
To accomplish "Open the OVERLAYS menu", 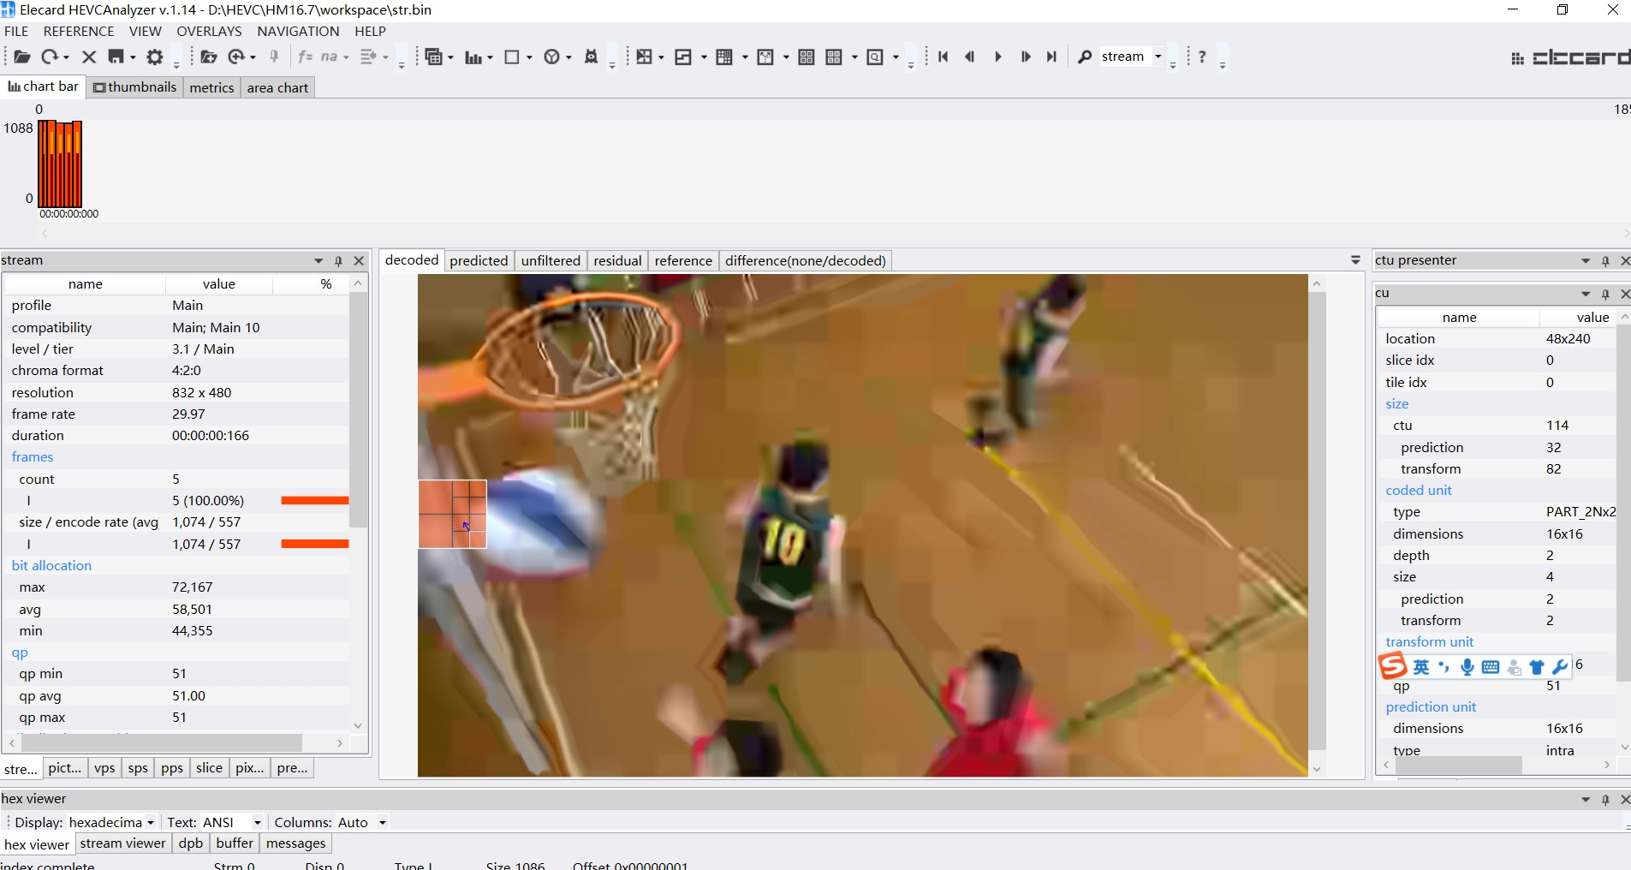I will [x=209, y=31].
